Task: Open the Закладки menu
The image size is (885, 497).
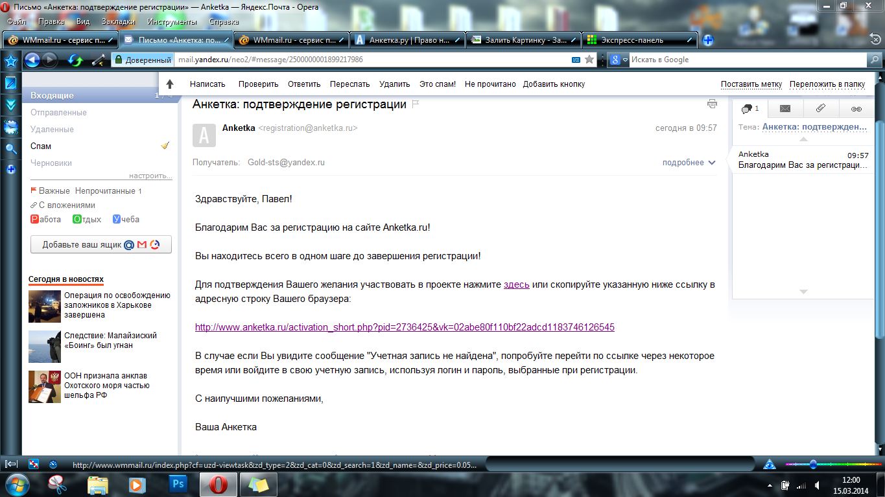Action: pyautogui.click(x=119, y=21)
